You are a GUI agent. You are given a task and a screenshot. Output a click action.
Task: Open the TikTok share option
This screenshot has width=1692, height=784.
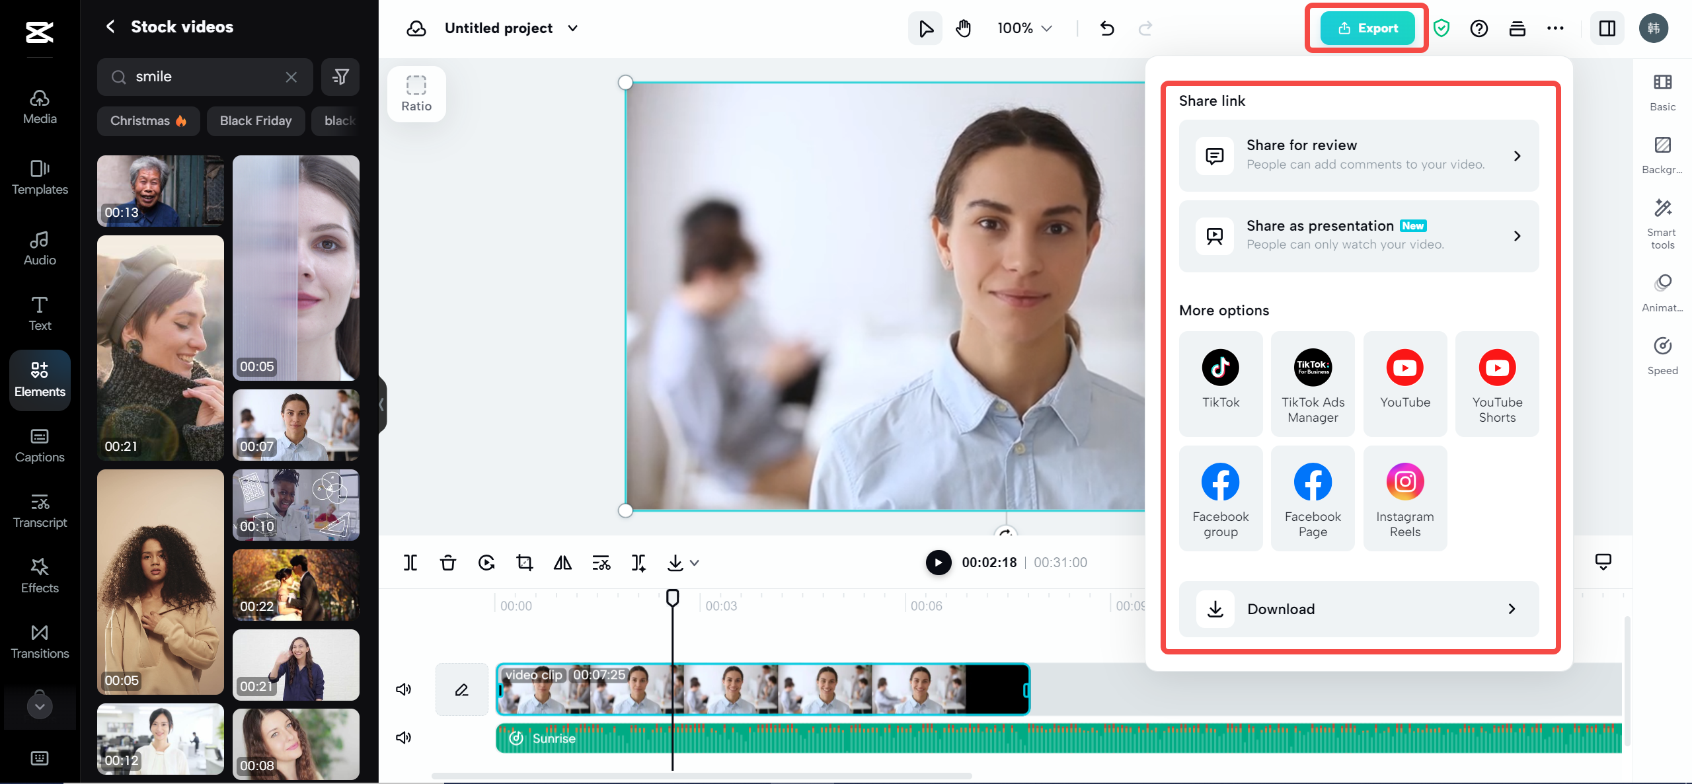point(1220,383)
